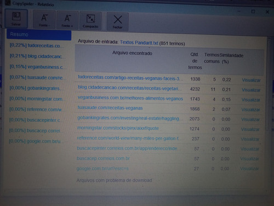Click Visualizar for gobankingrates row
Screen dimensions: 274x206
pyautogui.click(x=250, y=120)
